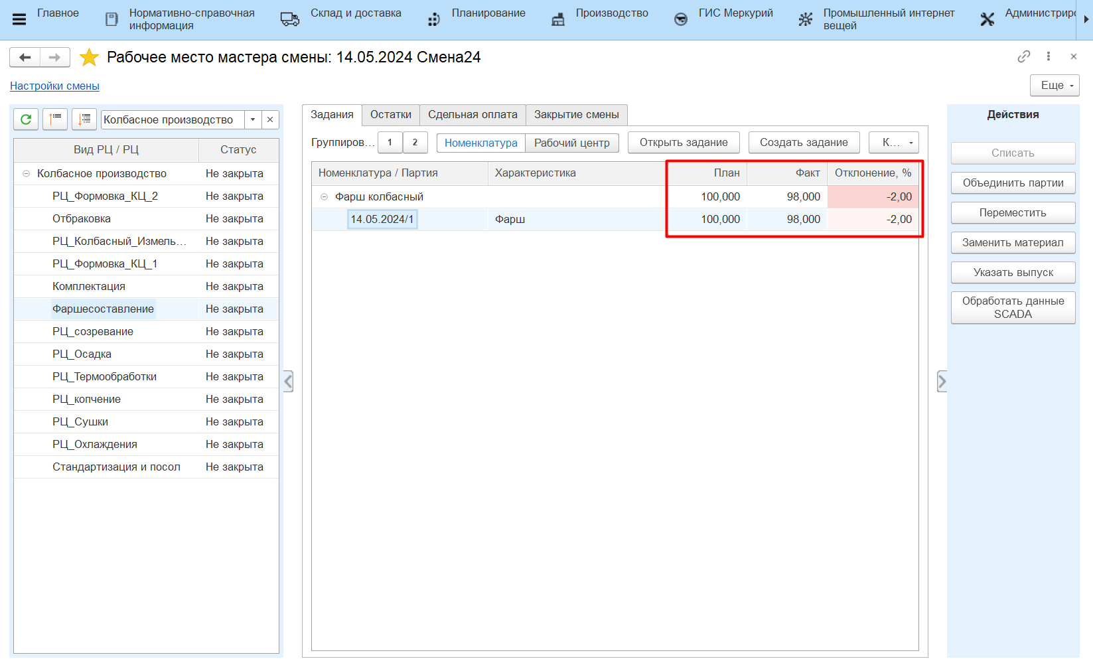
Task: Set grouping level to 2
Action: pyautogui.click(x=415, y=143)
